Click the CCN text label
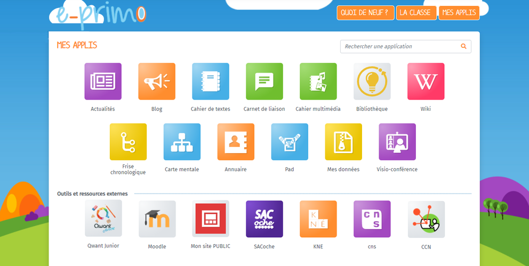The height and width of the screenshot is (266, 529). tap(427, 247)
